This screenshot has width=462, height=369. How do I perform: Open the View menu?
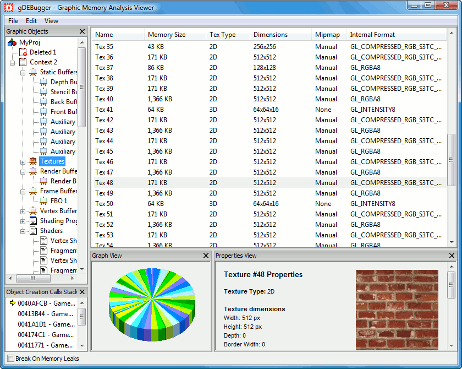click(51, 21)
